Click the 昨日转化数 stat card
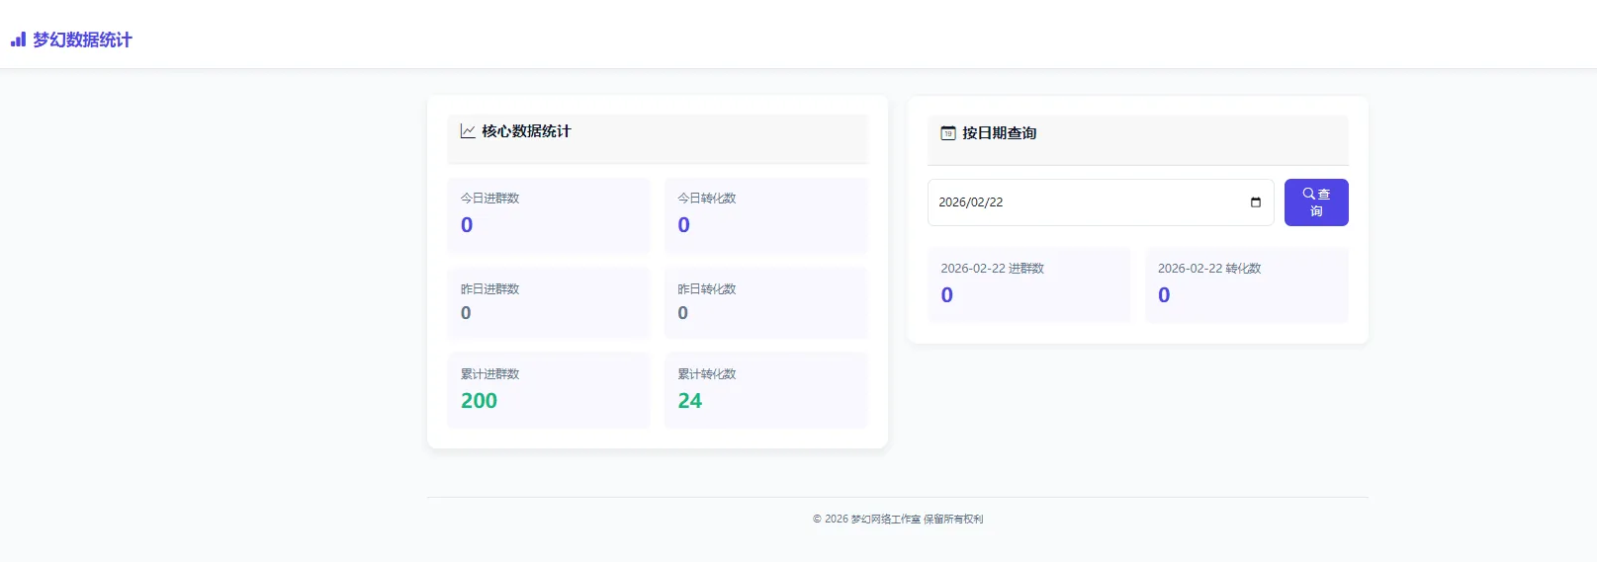 [765, 302]
